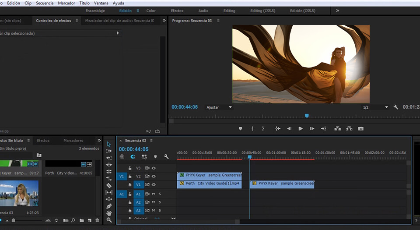Open the Secuencia 03 timeline panel menu
Image resolution: width=420 pixels, height=230 pixels.
[x=151, y=141]
